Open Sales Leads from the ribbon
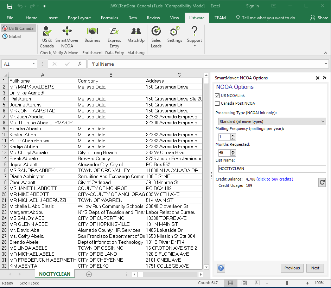The width and height of the screenshot is (331, 288). pyautogui.click(x=156, y=37)
